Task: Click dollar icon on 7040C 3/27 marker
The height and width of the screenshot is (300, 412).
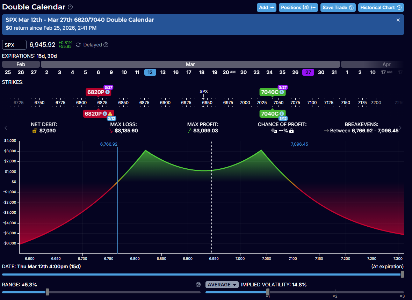Action: (282, 92)
